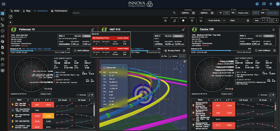The height and width of the screenshot is (131, 280).
Task: Open the tree list sidebar icon
Action: [2, 19]
